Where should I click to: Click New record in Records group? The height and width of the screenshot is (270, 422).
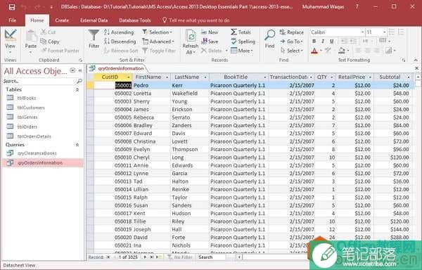click(210, 32)
